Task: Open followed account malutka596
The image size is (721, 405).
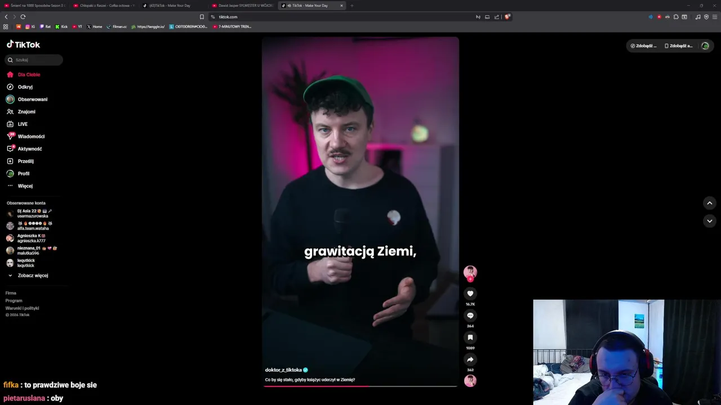Action: [32, 250]
